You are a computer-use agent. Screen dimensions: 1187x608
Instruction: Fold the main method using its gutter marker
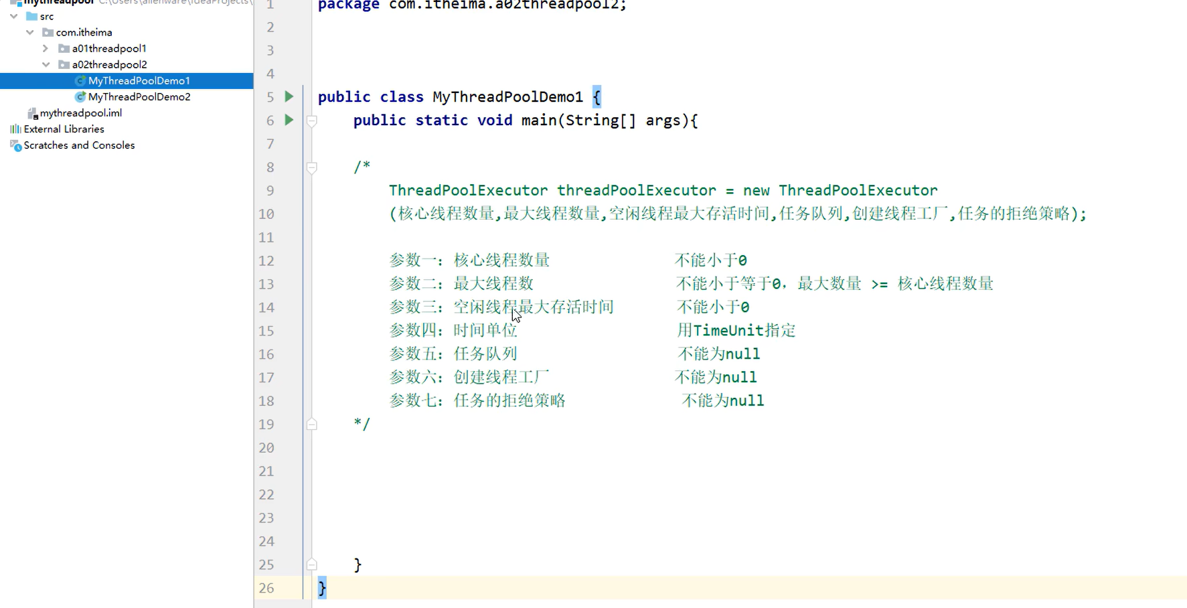(x=311, y=121)
